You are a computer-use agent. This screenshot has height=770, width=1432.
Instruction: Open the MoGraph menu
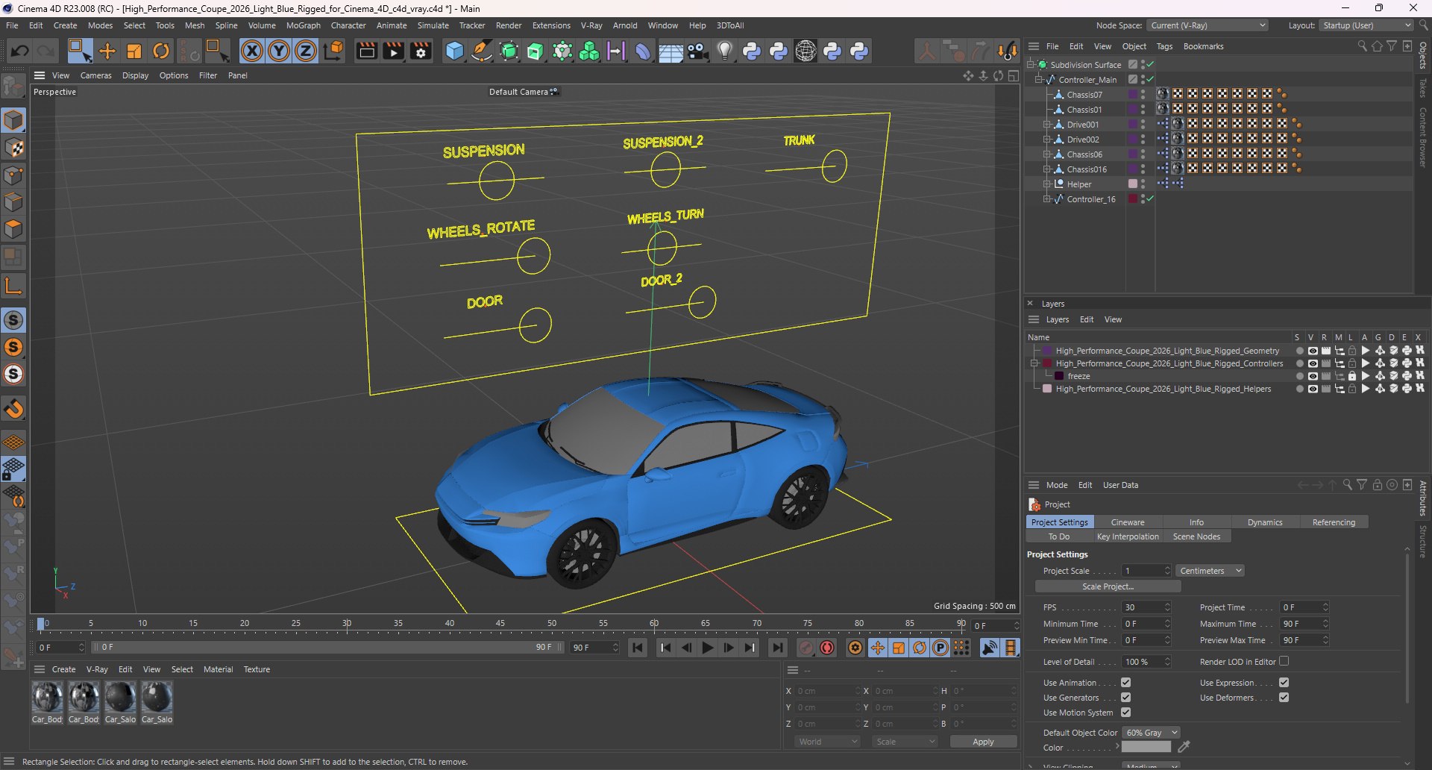pyautogui.click(x=303, y=25)
